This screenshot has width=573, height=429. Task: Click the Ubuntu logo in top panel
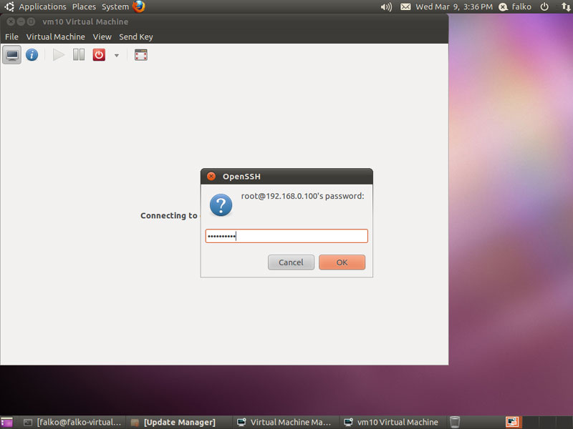[9, 6]
